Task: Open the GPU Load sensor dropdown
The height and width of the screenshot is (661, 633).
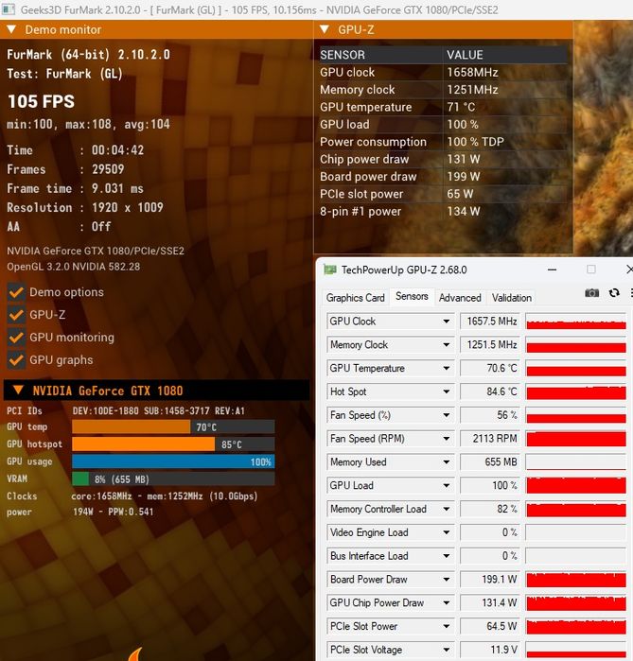Action: pos(447,486)
